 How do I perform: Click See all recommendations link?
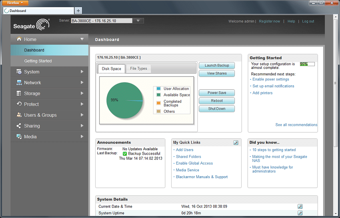point(296,125)
